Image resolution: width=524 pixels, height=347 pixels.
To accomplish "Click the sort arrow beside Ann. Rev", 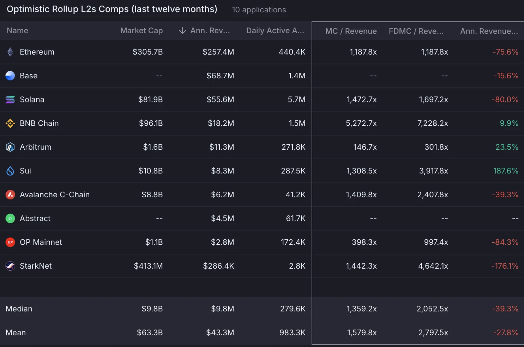I will [182, 31].
